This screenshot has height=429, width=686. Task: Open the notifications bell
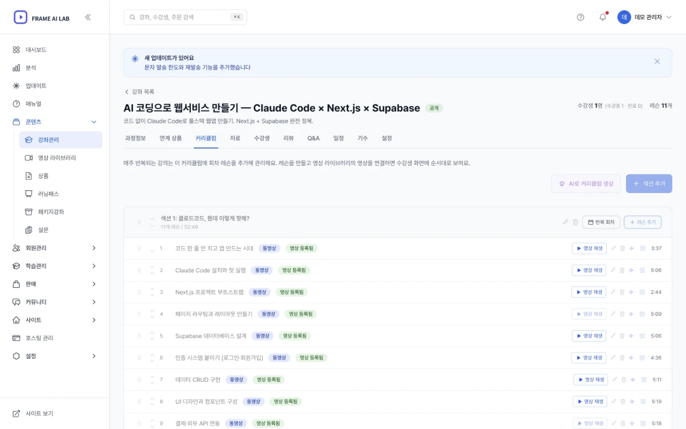603,17
